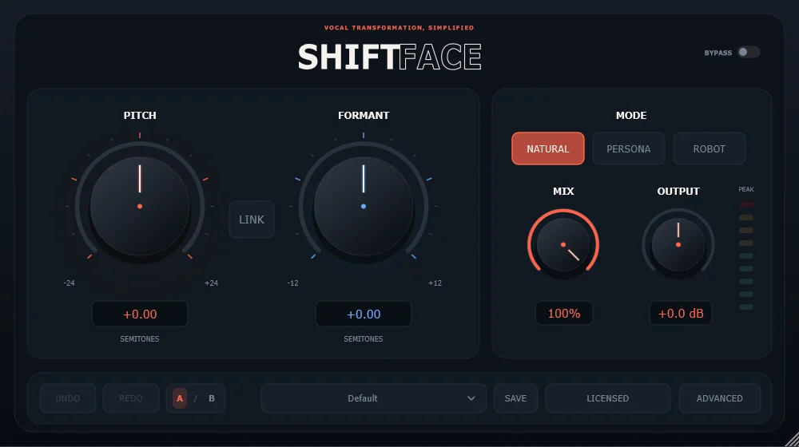Click the formant value field +0.00

(x=364, y=314)
